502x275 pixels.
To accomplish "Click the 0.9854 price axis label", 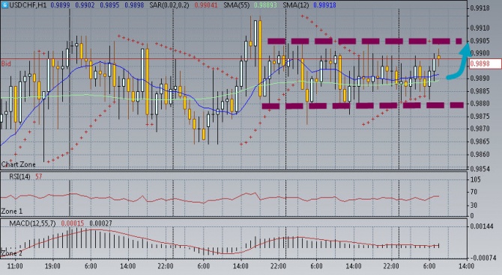I will [x=480, y=168].
